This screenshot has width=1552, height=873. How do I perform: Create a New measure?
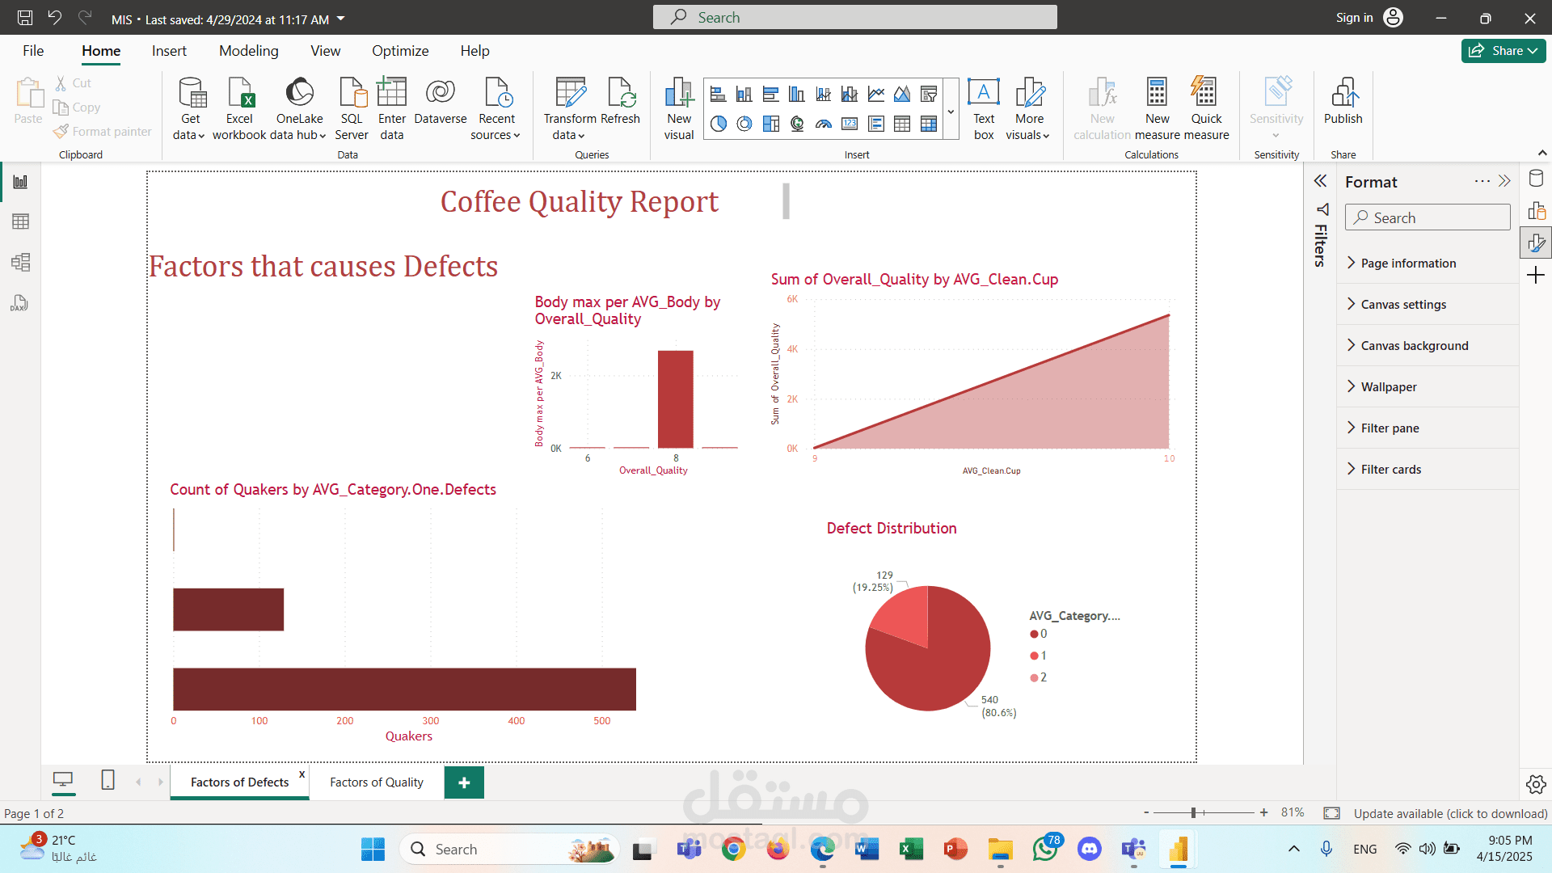(1157, 109)
